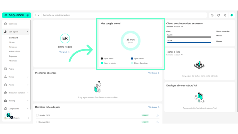Image resolution: width=238 pixels, height=134 pixels.
Task: Open notifications bell icon
Action: [225, 15]
